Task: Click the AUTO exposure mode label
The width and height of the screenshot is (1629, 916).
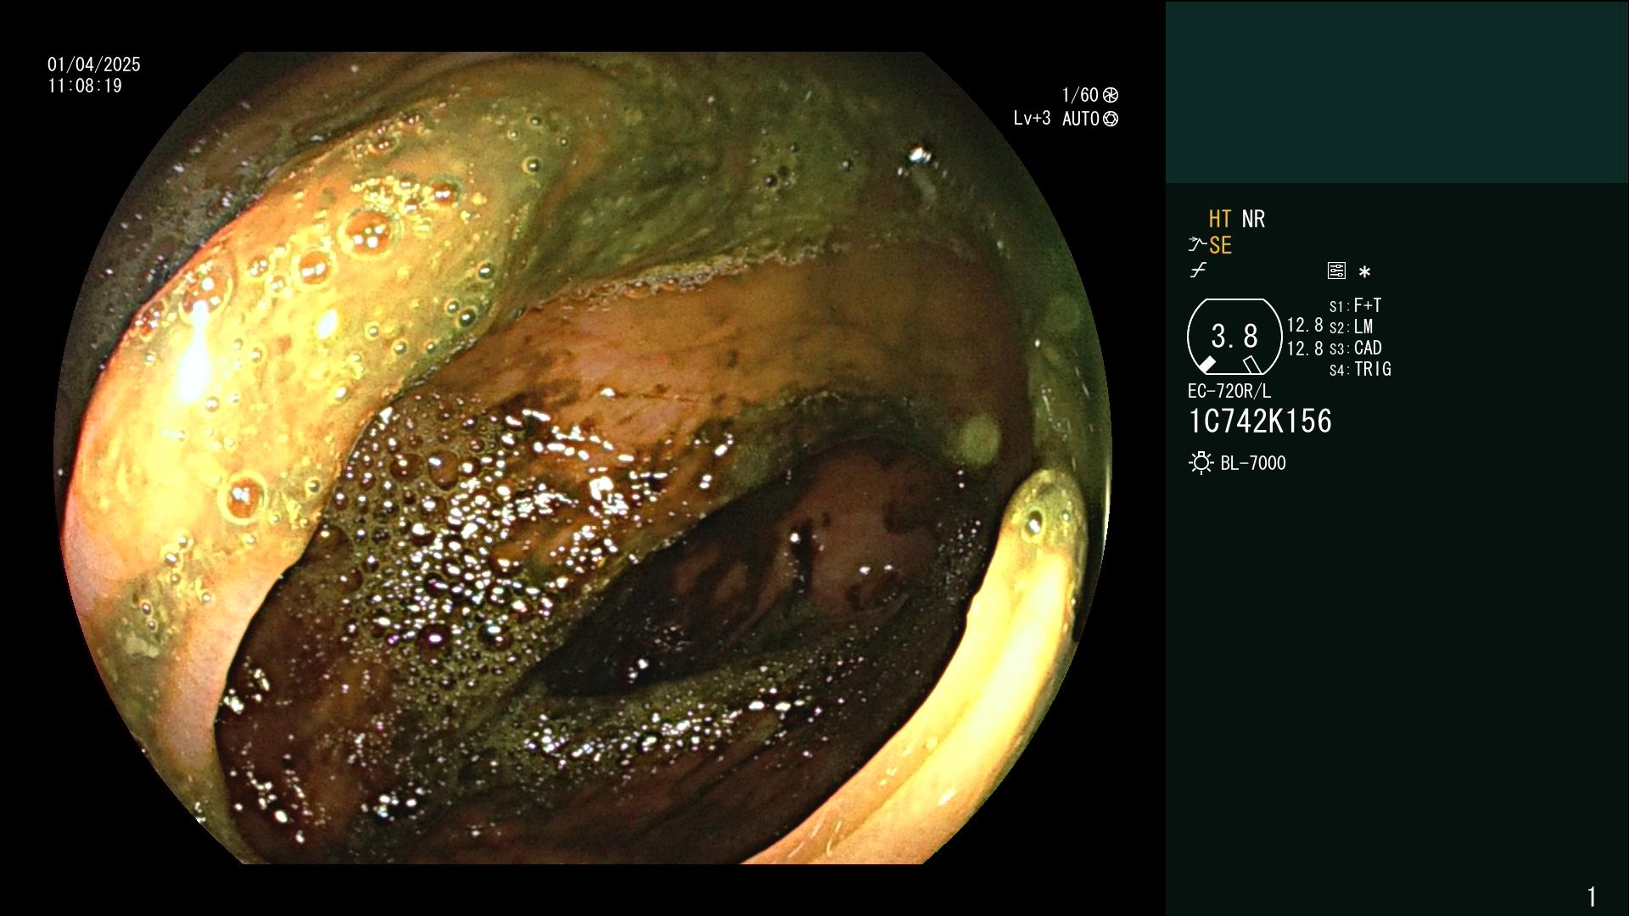Action: [x=1080, y=120]
